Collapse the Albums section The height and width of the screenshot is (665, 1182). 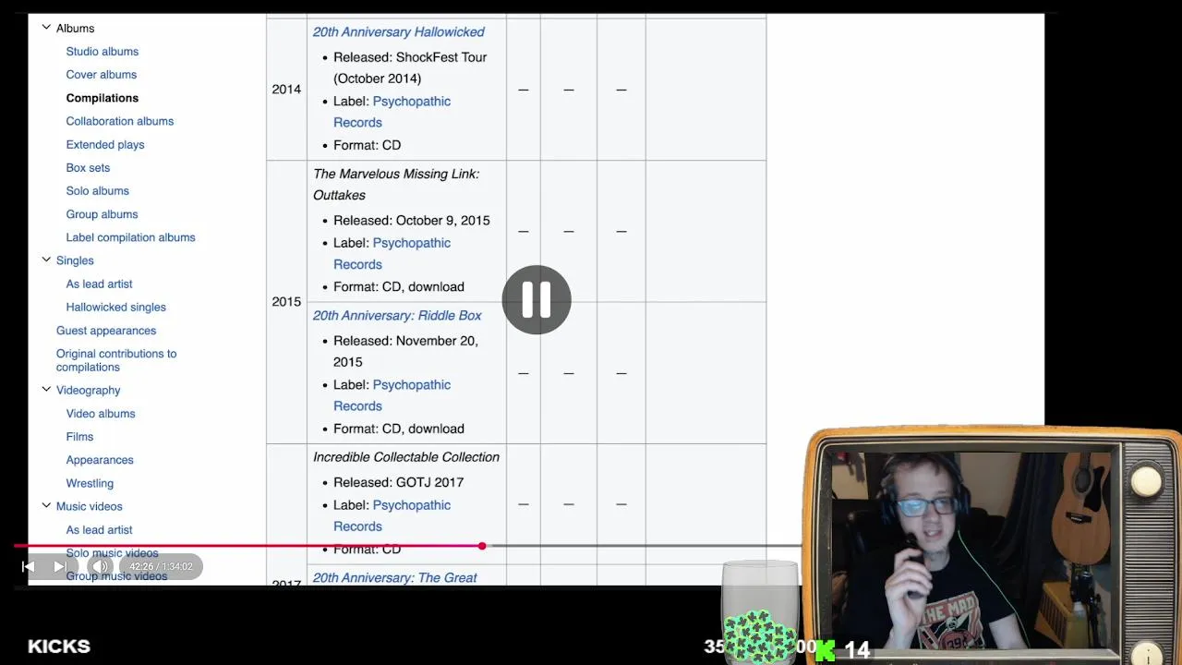[x=46, y=28]
